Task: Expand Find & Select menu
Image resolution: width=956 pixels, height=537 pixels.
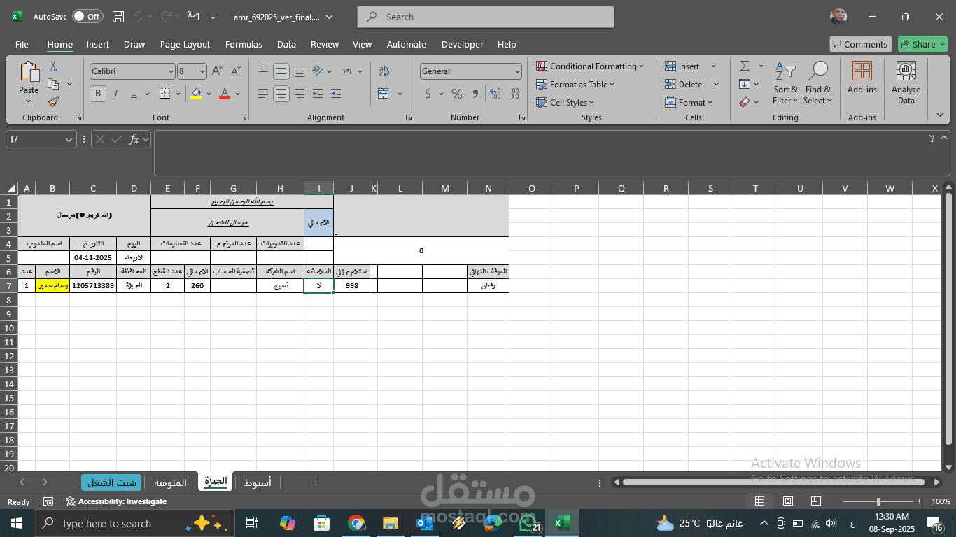Action: (x=818, y=83)
